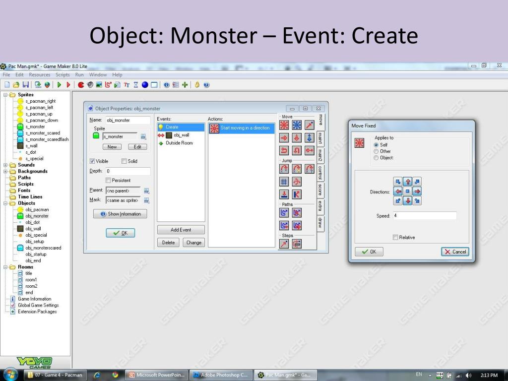Toggle the Visible checkbox
508x381 pixels.
pyautogui.click(x=92, y=161)
